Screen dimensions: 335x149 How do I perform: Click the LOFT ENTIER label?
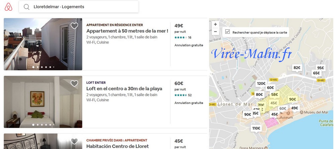point(96,83)
